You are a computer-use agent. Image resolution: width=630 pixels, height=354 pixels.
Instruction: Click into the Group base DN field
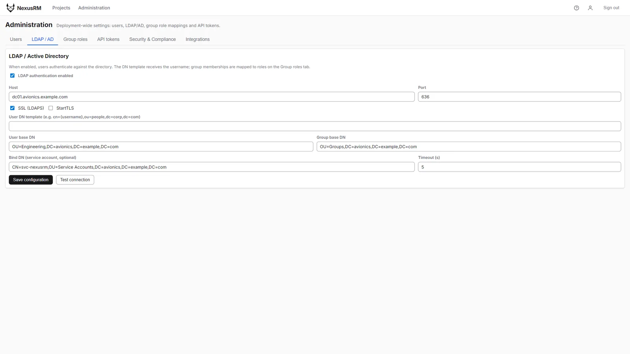pyautogui.click(x=469, y=147)
